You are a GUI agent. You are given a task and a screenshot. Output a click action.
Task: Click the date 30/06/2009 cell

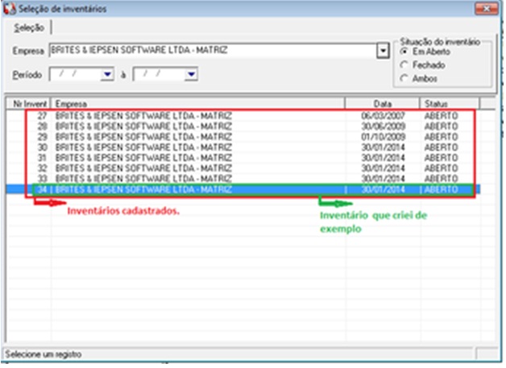tap(383, 126)
